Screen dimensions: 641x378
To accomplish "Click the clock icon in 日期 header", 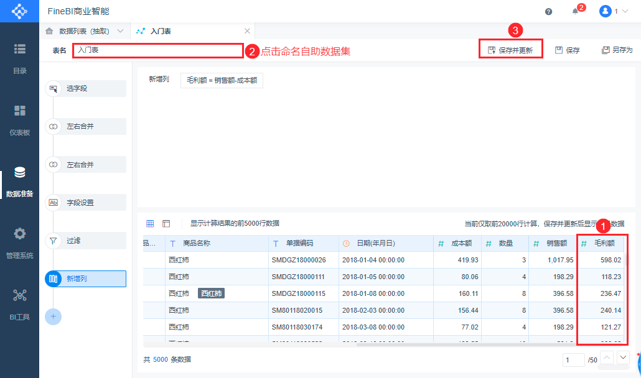I will [346, 243].
